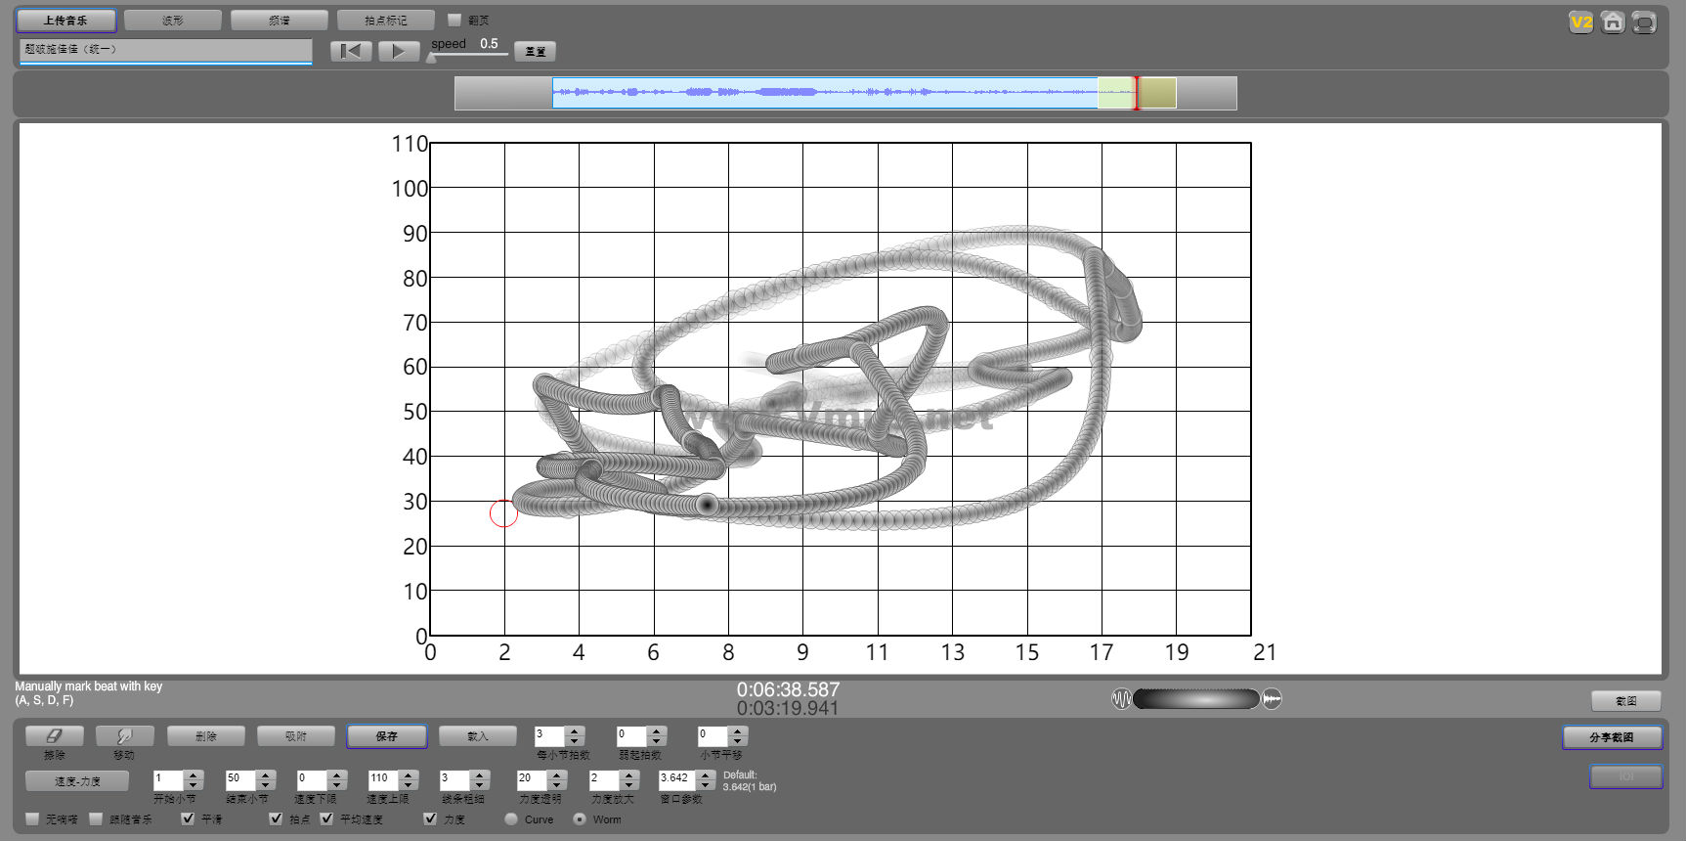Play the music track
This screenshot has width=1686, height=841.
point(398,51)
